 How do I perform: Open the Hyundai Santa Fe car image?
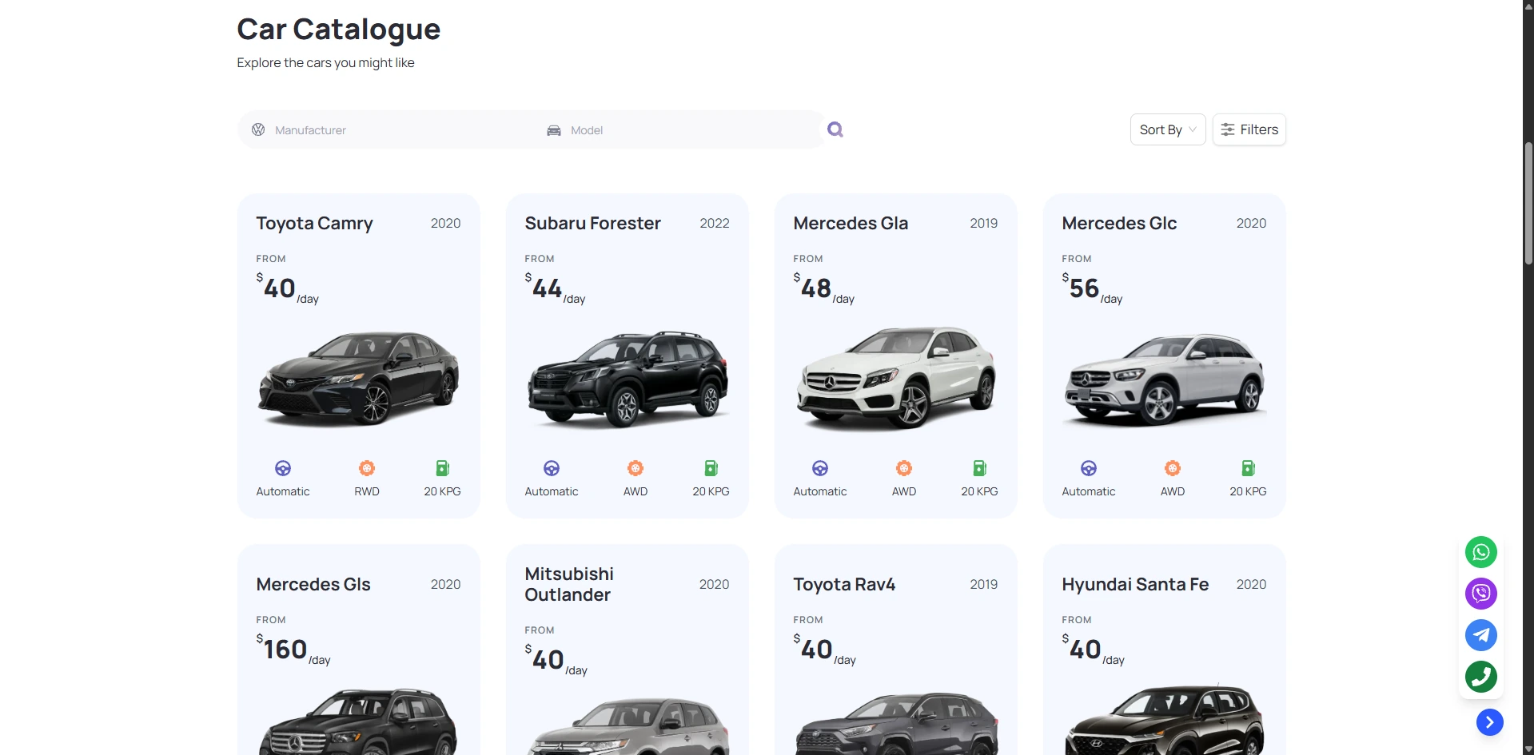tap(1165, 719)
